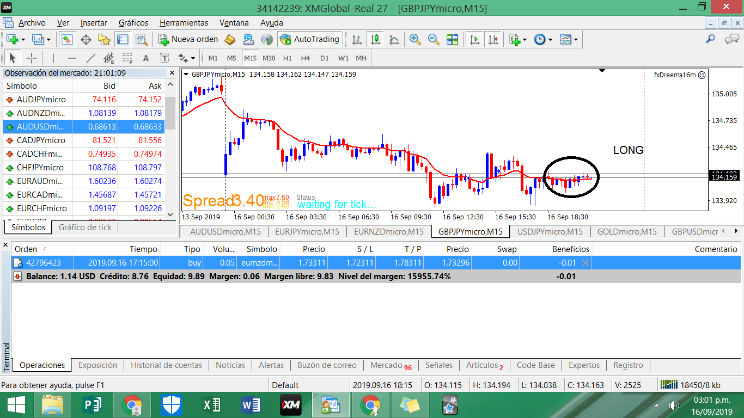Toggle the crosshair cursor mode
The height and width of the screenshot is (418, 744).
(x=31, y=58)
